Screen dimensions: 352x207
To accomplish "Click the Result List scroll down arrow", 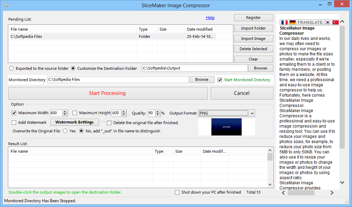I will [x=270, y=185].
